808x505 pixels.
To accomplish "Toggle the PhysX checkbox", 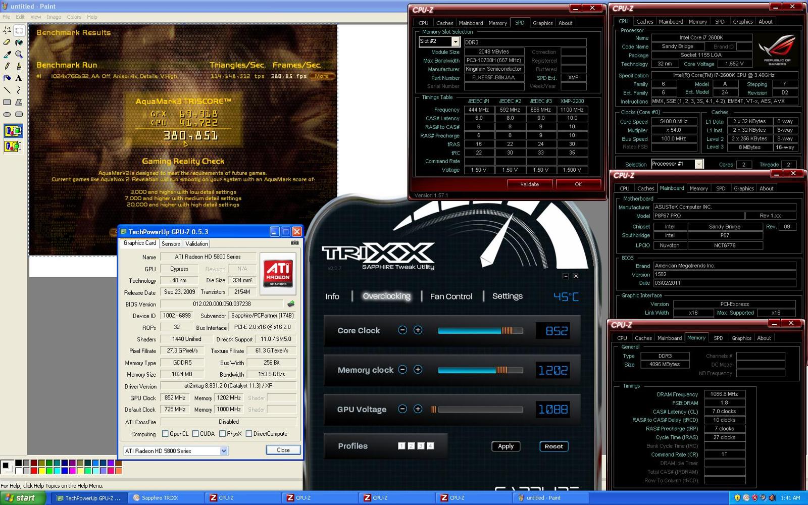I will [222, 434].
